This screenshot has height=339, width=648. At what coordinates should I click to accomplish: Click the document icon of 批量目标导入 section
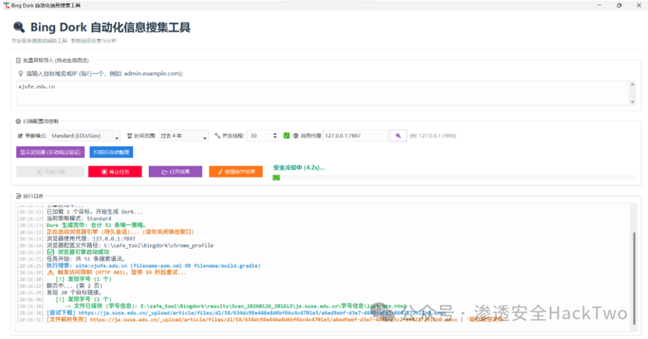click(18, 60)
